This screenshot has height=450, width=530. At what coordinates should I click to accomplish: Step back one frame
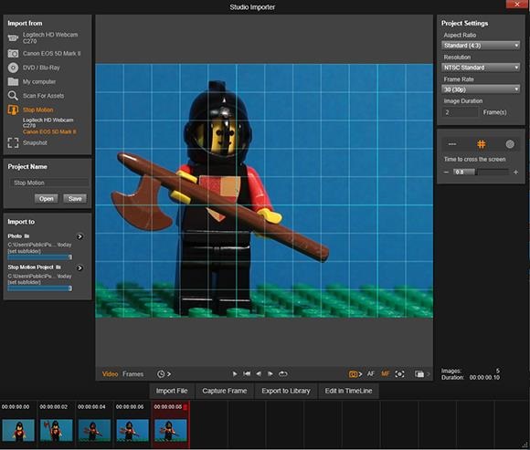pyautogui.click(x=259, y=373)
